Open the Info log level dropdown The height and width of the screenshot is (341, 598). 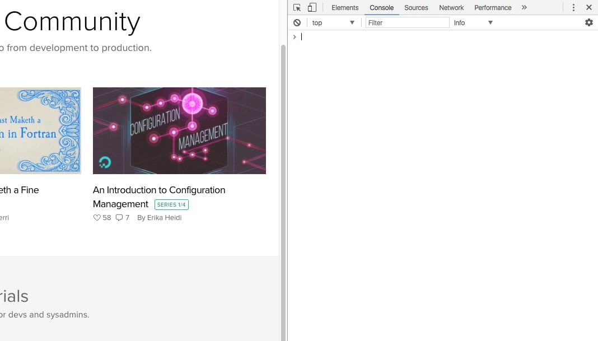(472, 22)
